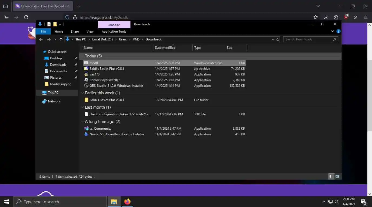Click the File Explorer taskbar icon
Screen dimensions: 372x207
pos(114,202)
